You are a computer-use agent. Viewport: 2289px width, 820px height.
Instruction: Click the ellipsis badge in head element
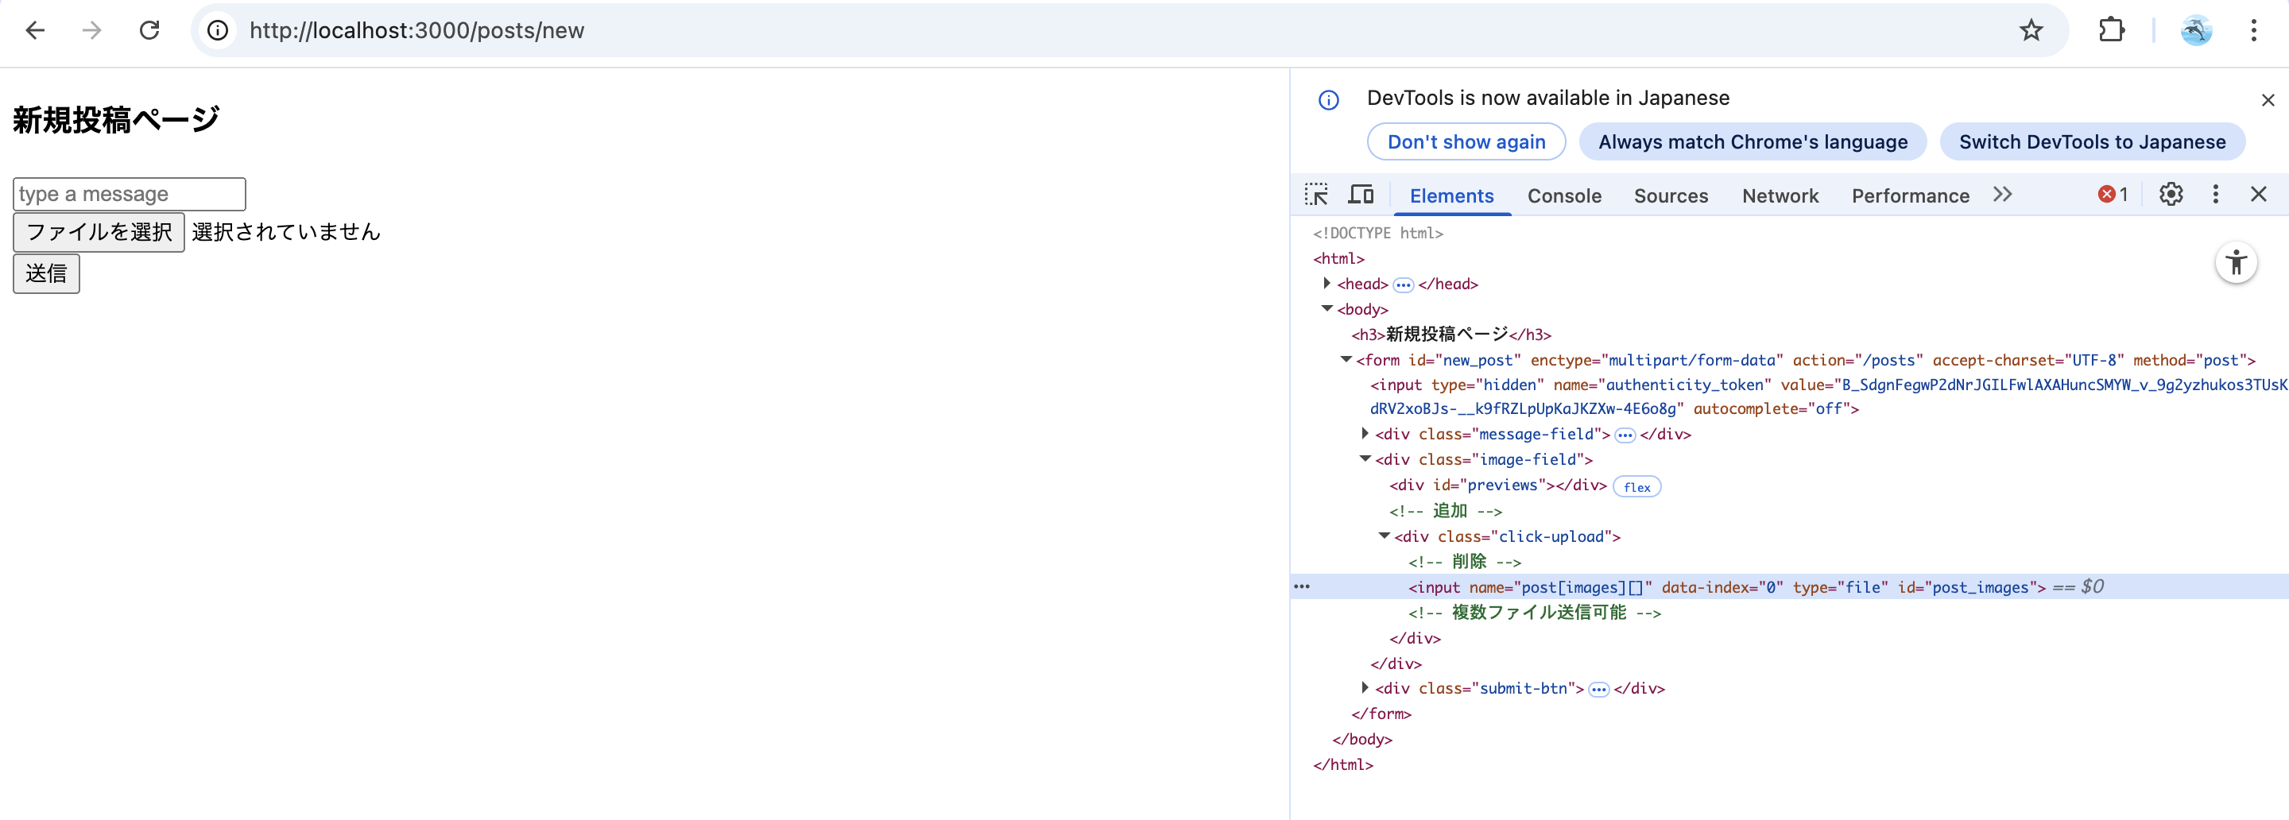(x=1403, y=285)
